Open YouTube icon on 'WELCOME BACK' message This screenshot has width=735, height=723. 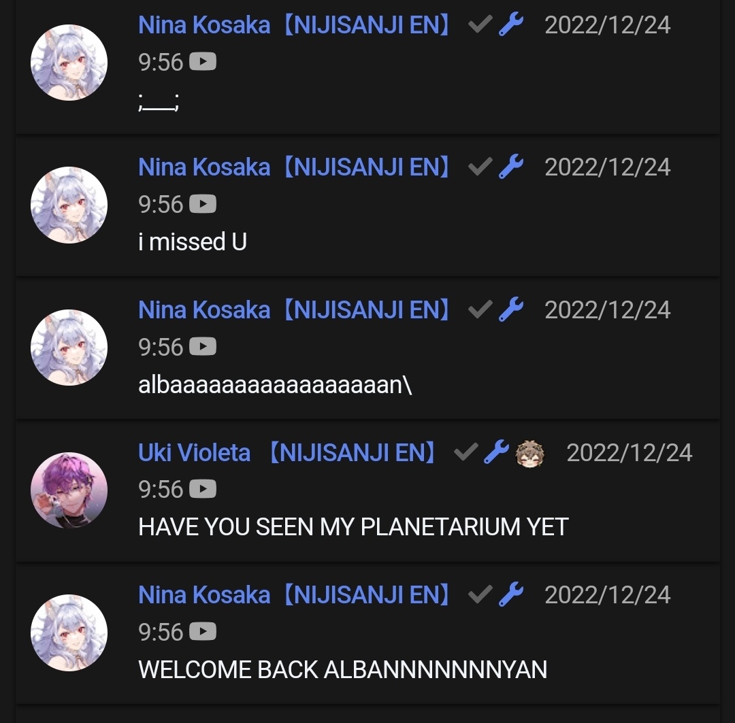click(x=203, y=632)
